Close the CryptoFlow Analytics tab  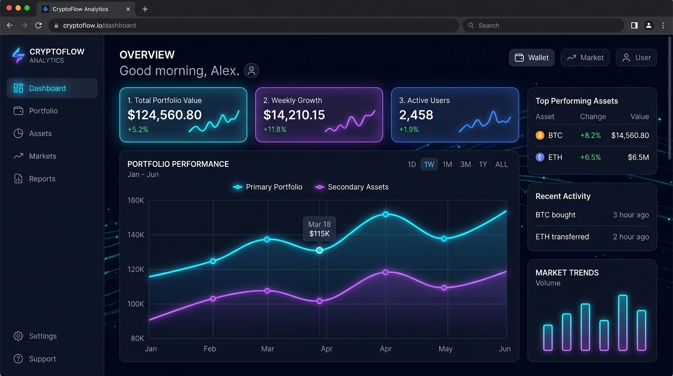click(x=128, y=9)
